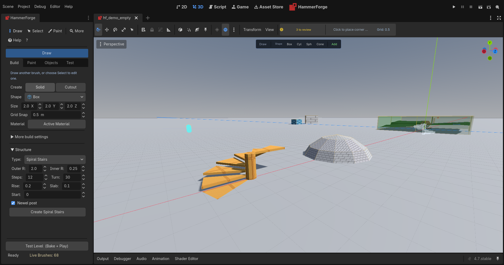The image size is (504, 265).
Task: Run the project with the play icon
Action: [x=454, y=7]
